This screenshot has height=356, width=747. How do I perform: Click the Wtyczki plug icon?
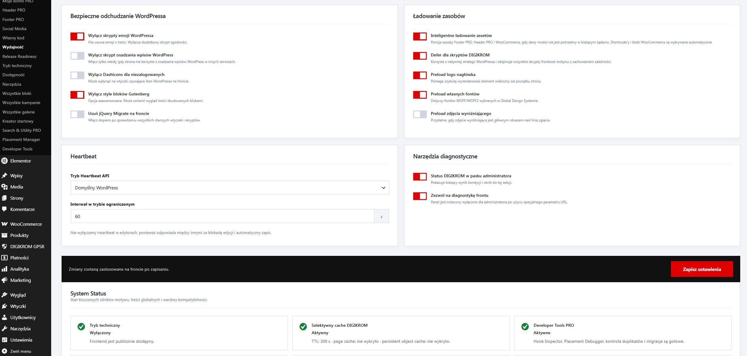click(4, 307)
